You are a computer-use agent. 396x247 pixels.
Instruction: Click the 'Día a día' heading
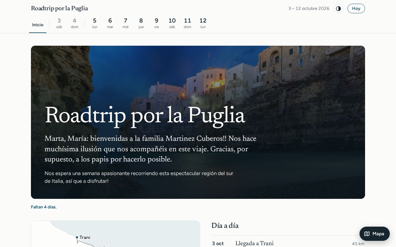225,226
